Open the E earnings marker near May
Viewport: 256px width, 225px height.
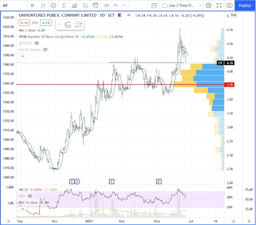tap(159, 182)
